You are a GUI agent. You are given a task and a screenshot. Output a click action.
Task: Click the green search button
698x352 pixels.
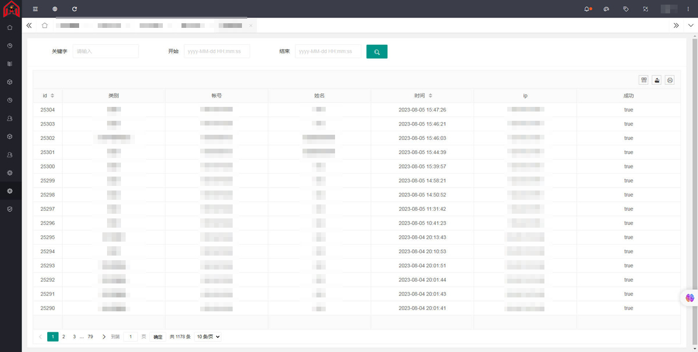coord(377,52)
